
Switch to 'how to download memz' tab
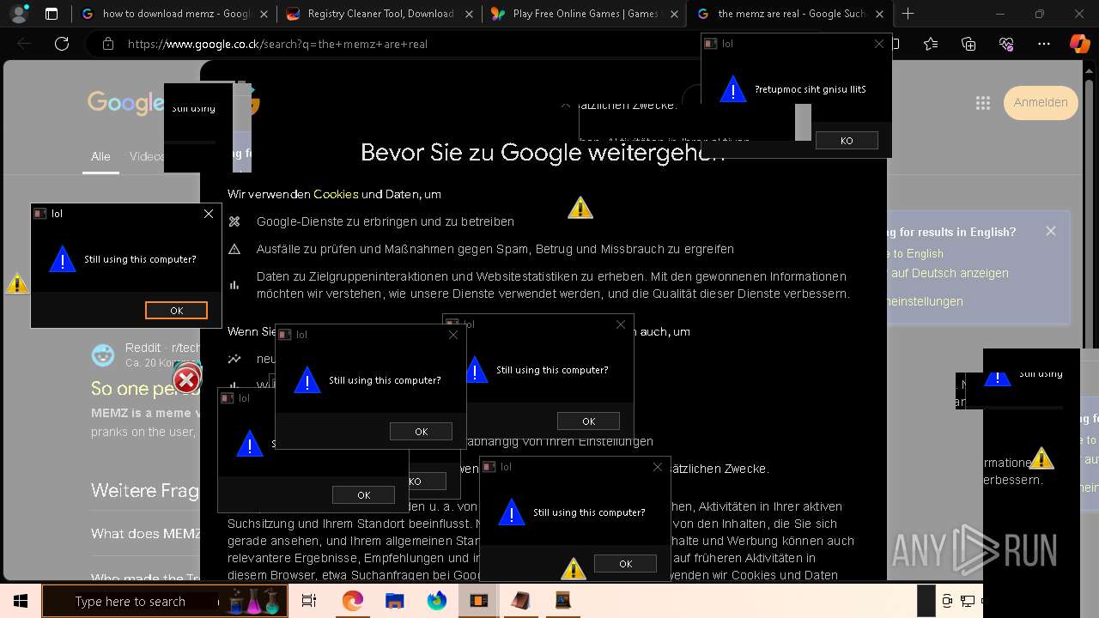(x=176, y=14)
